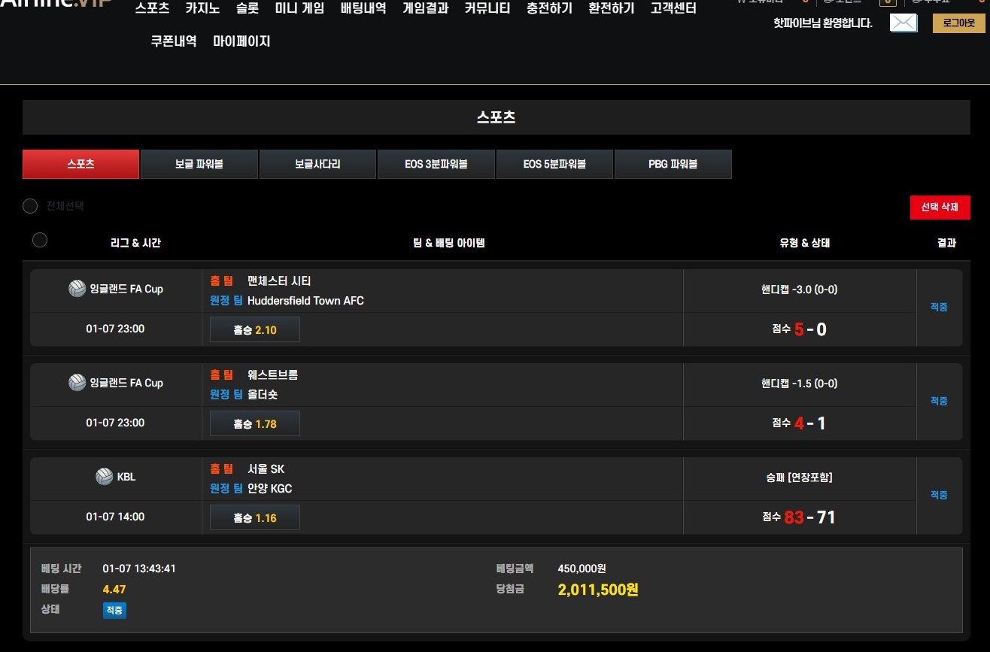Click ball icon in 맨체스터 시티 match row

(77, 289)
